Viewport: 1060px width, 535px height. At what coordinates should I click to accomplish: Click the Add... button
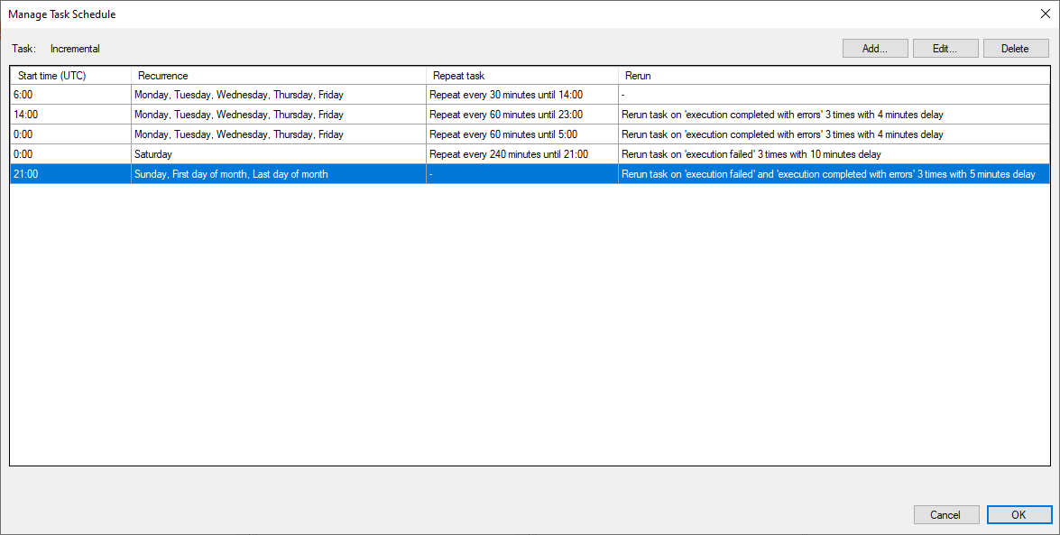(x=875, y=49)
